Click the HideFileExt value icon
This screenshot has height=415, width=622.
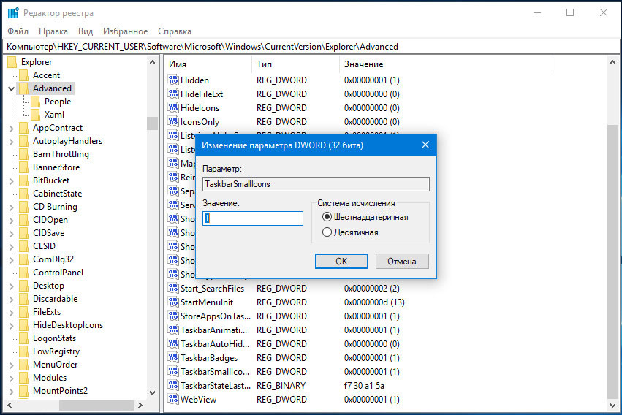coord(173,94)
